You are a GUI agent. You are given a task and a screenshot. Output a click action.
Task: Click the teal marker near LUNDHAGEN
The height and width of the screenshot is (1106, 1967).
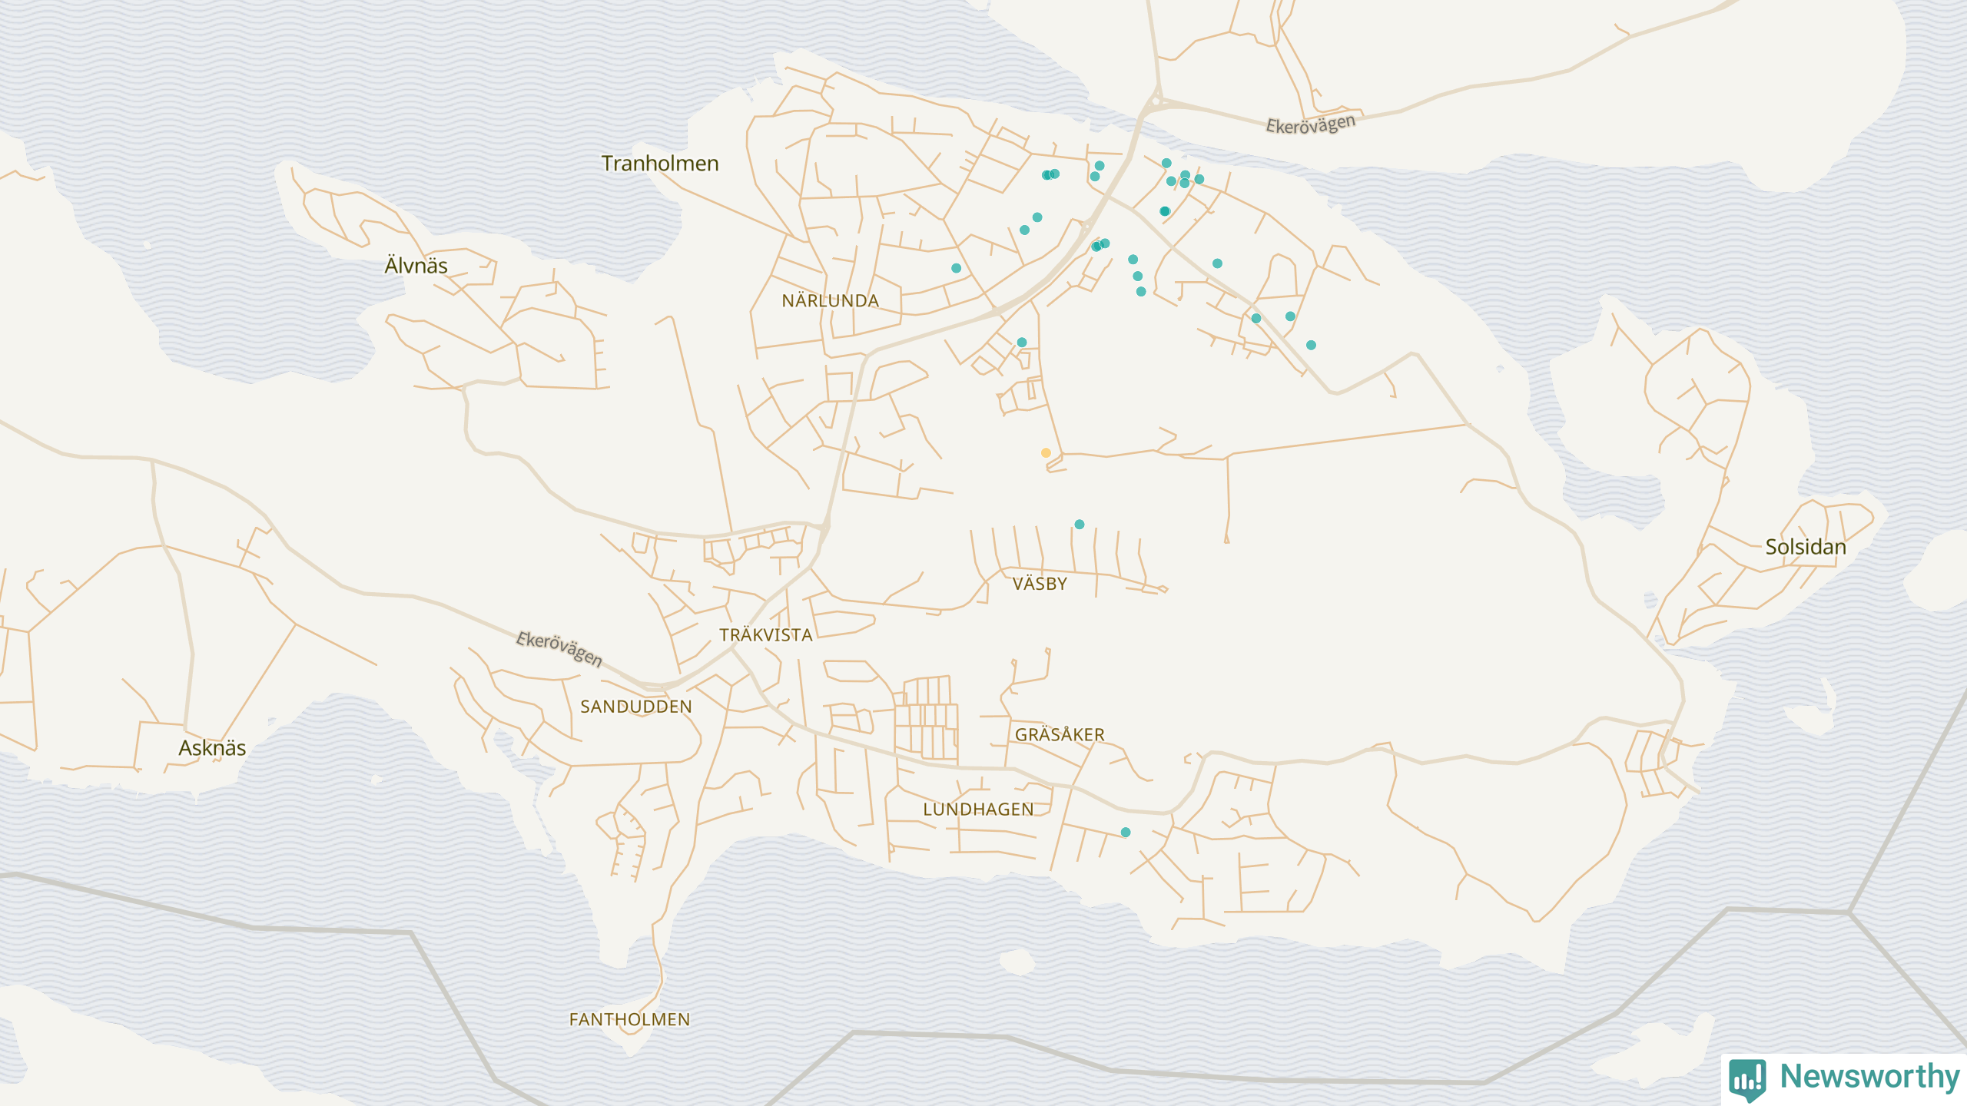[x=1126, y=833]
